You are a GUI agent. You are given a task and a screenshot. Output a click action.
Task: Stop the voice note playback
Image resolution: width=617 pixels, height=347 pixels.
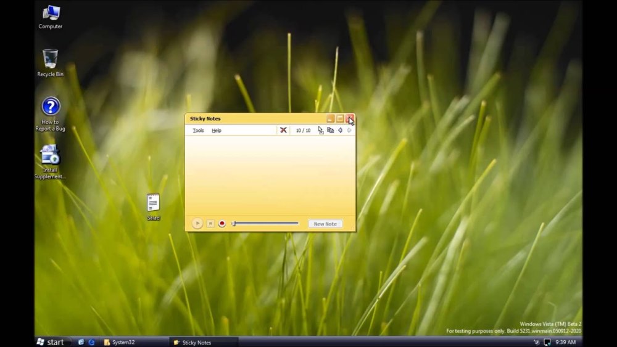click(210, 224)
